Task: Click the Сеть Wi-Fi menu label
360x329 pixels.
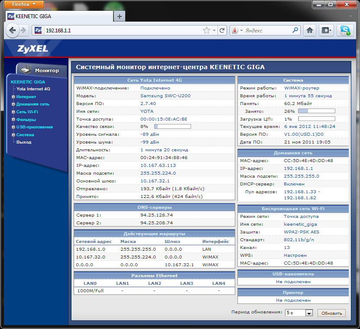Action: click(27, 112)
